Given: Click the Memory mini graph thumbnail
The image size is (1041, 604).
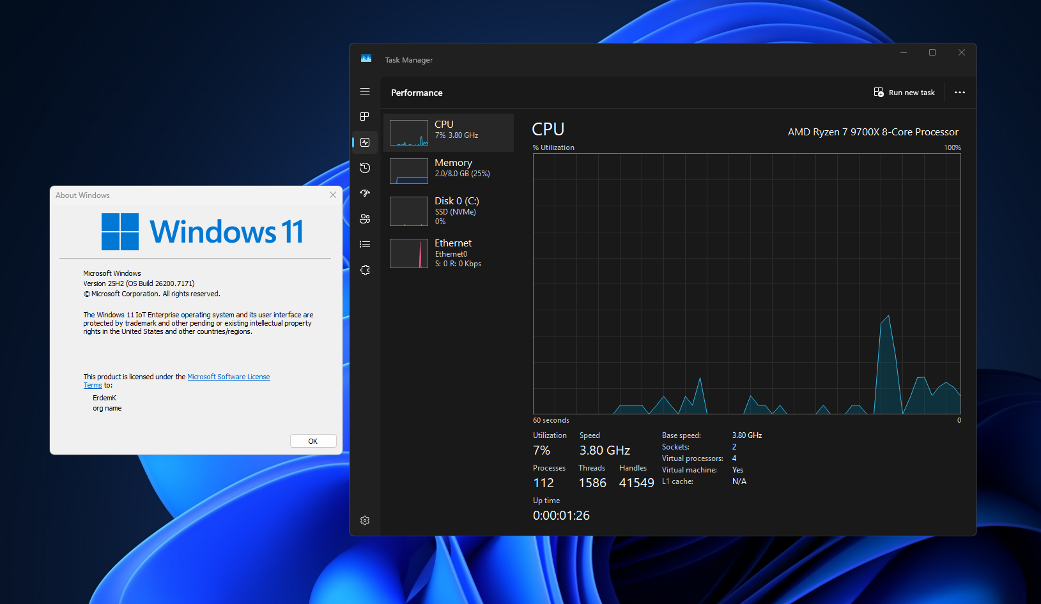Looking at the screenshot, I should point(409,171).
